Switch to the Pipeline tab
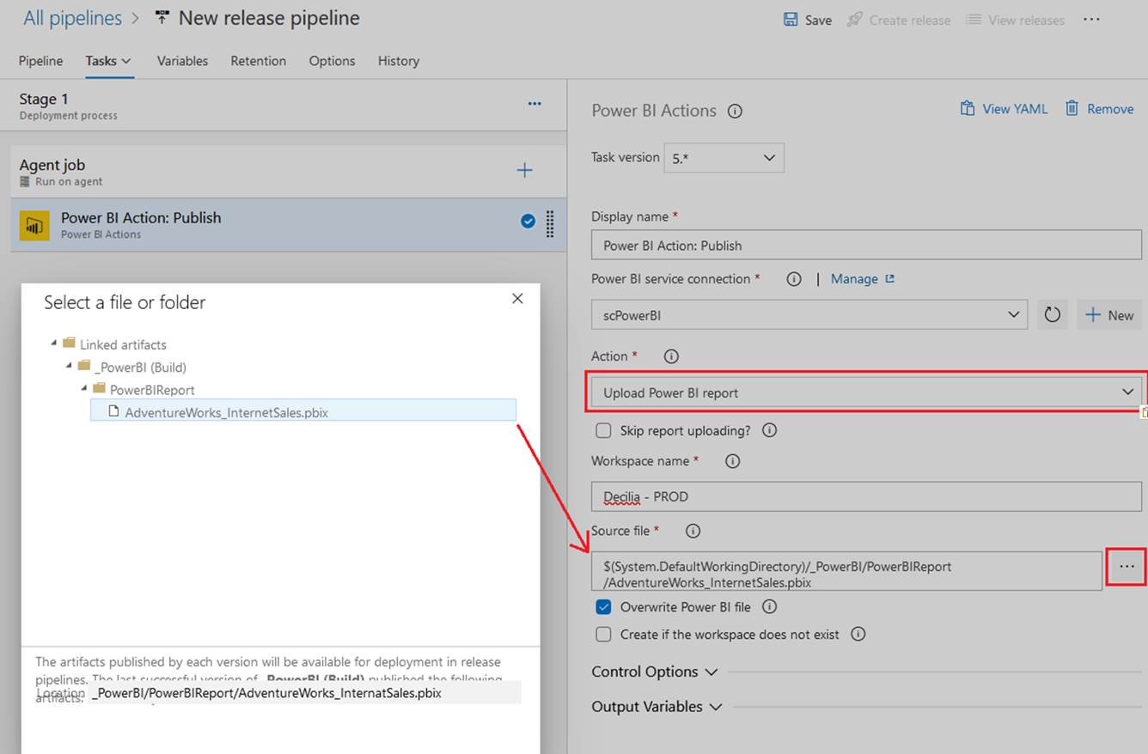The height and width of the screenshot is (754, 1148). [x=40, y=61]
